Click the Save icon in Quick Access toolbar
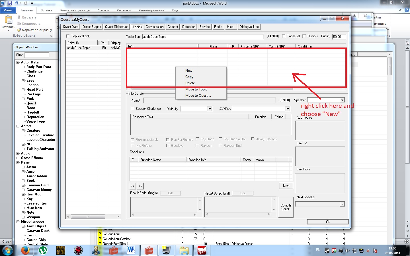 pos(10,3)
